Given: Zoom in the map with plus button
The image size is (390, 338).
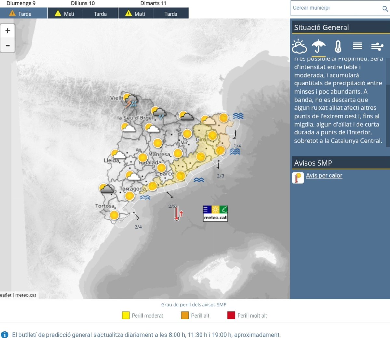Looking at the screenshot, I should [8, 31].
